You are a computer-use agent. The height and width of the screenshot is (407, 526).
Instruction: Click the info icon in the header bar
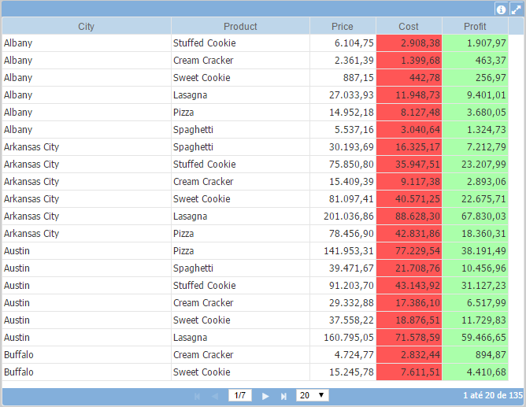tap(501, 9)
